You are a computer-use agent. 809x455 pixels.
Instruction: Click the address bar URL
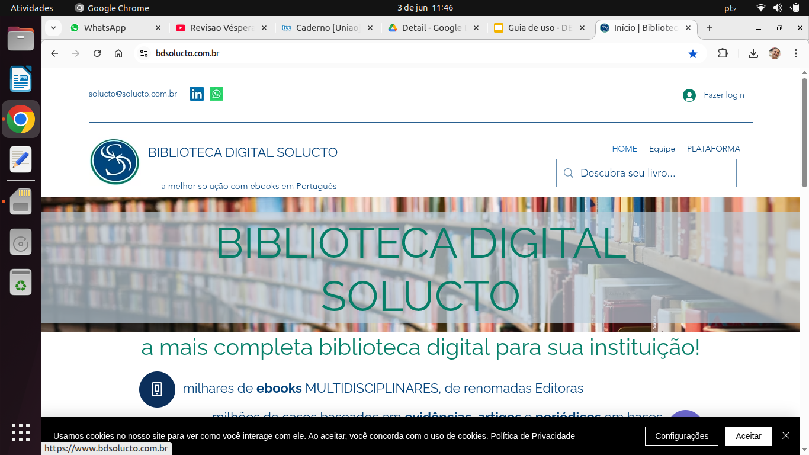coord(188,53)
